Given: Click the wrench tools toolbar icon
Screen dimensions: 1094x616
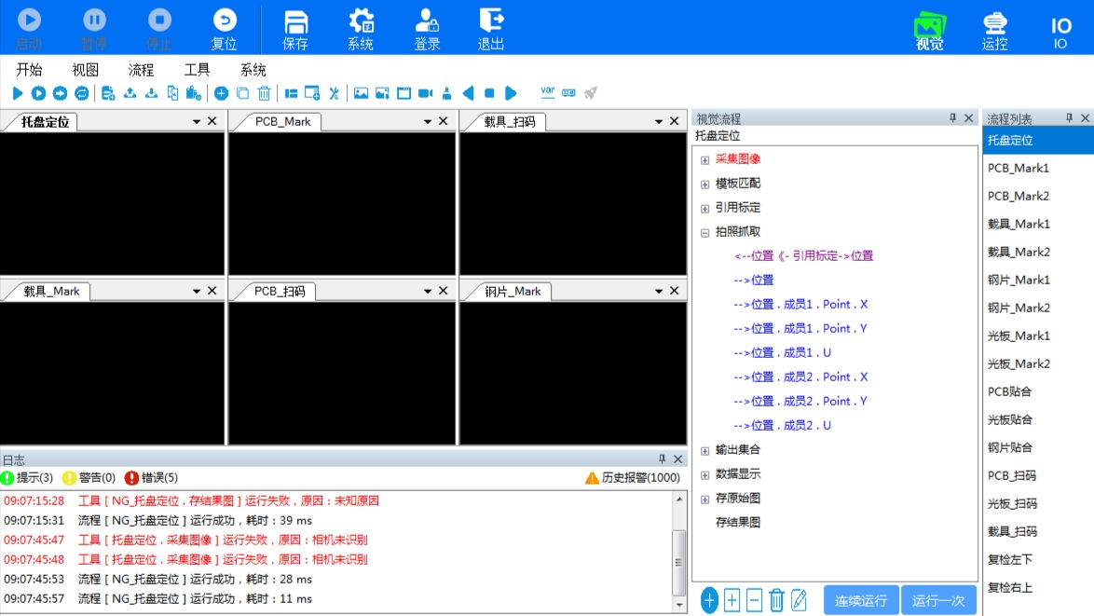Looking at the screenshot, I should [335, 93].
